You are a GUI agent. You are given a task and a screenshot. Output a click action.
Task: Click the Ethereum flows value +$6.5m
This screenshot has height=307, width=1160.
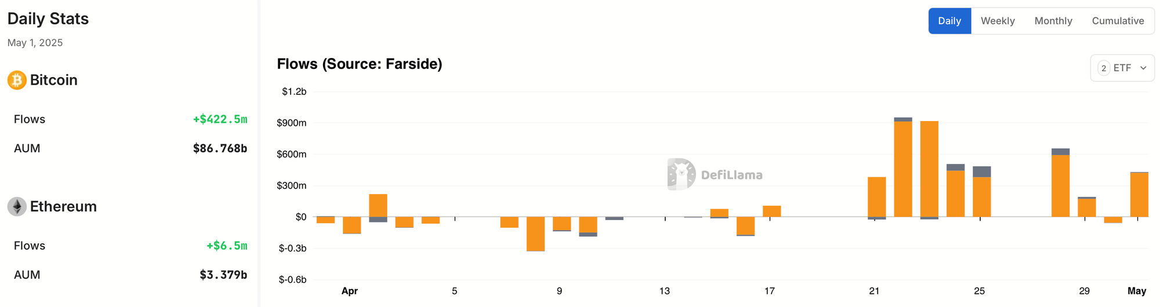point(227,246)
